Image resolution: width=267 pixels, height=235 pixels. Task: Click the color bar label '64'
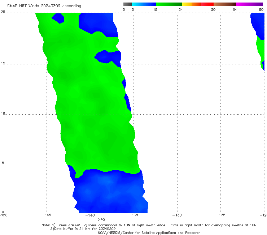pos(235,9)
